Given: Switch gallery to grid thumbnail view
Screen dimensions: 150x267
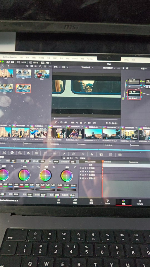Looking at the screenshot, I should coord(32,66).
